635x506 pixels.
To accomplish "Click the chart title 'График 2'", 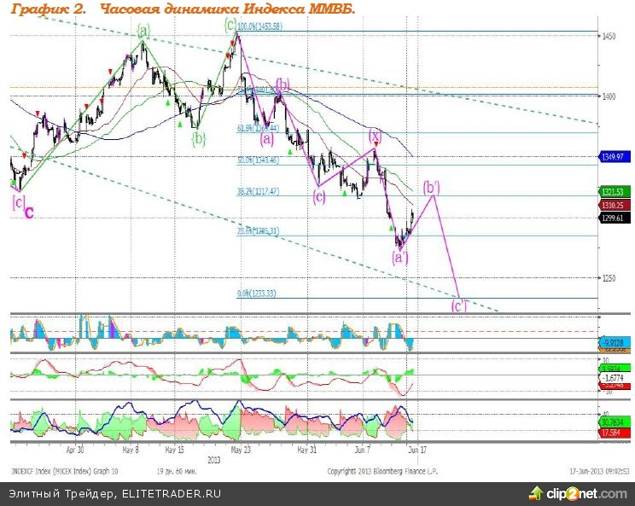I will tap(50, 9).
